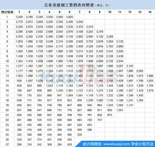This screenshot has height=147, width=155.
Task: Select the 3,378 cell in level 4
Action: (x=100, y=32)
